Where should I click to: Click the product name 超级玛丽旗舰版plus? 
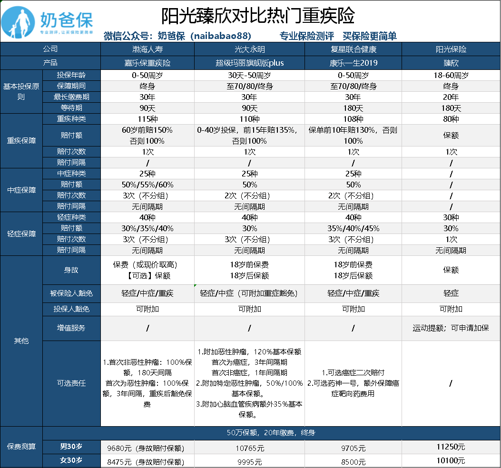tap(249, 63)
